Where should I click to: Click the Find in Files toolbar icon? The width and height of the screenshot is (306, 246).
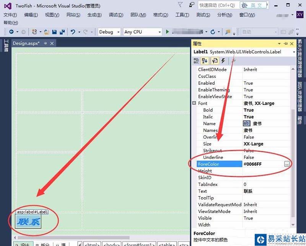(228, 32)
